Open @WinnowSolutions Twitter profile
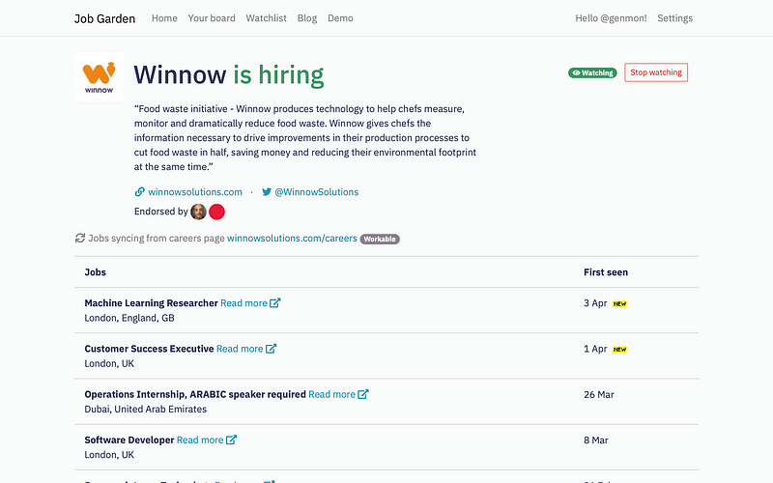The height and width of the screenshot is (483, 773). 317,191
